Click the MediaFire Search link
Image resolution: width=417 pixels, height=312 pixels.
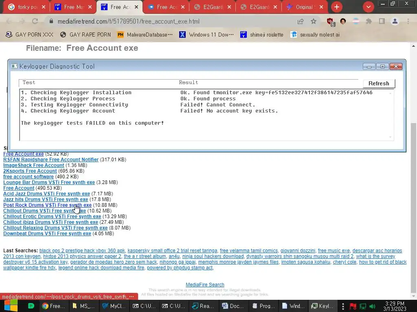205,285
